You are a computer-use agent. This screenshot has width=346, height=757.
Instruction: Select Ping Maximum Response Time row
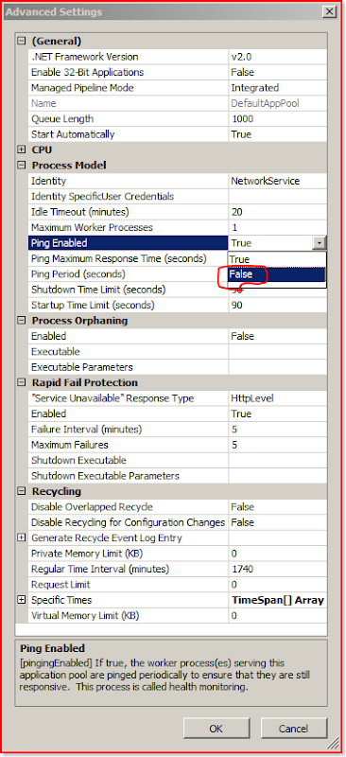pyautogui.click(x=128, y=258)
